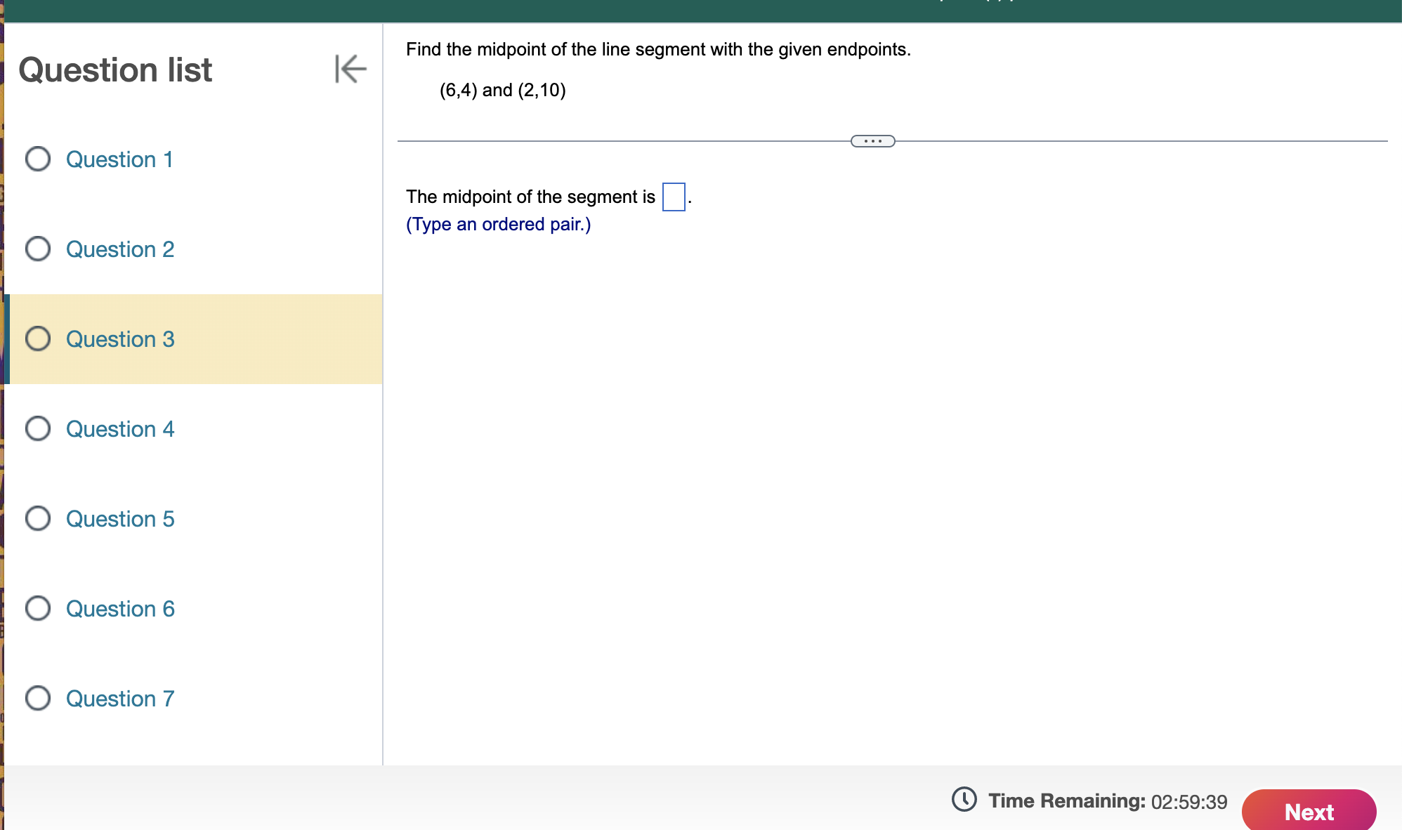
Task: Click the midpoint answer input box
Action: coord(674,197)
